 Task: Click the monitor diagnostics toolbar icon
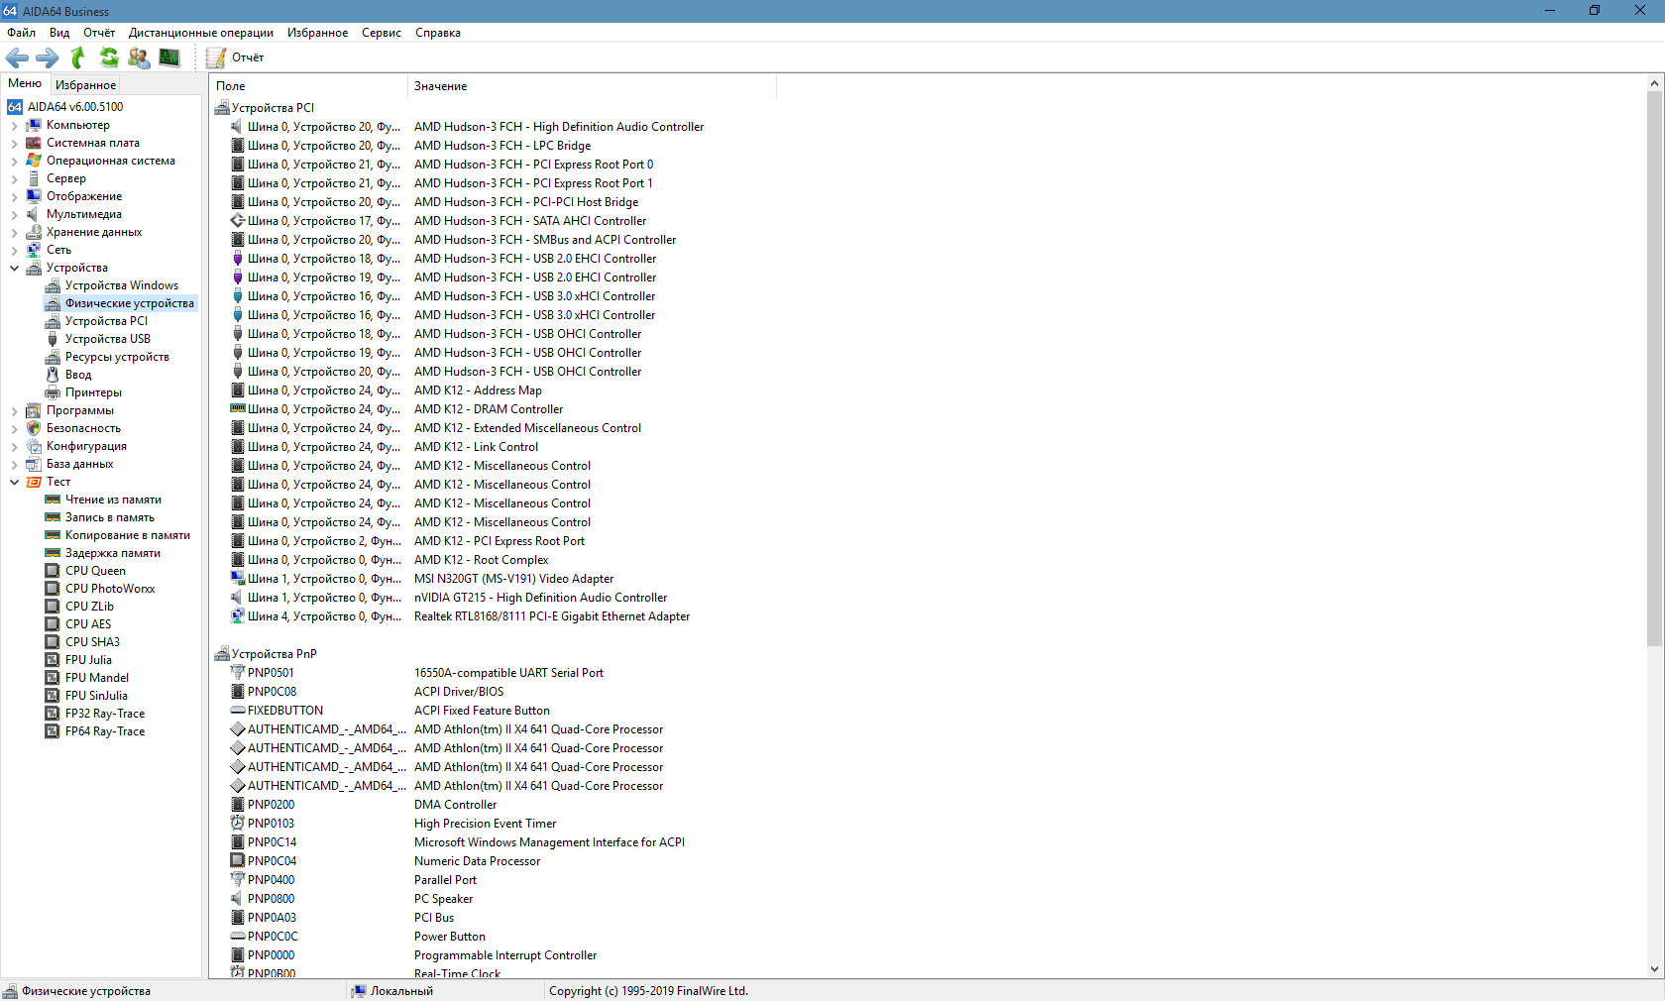coord(169,57)
